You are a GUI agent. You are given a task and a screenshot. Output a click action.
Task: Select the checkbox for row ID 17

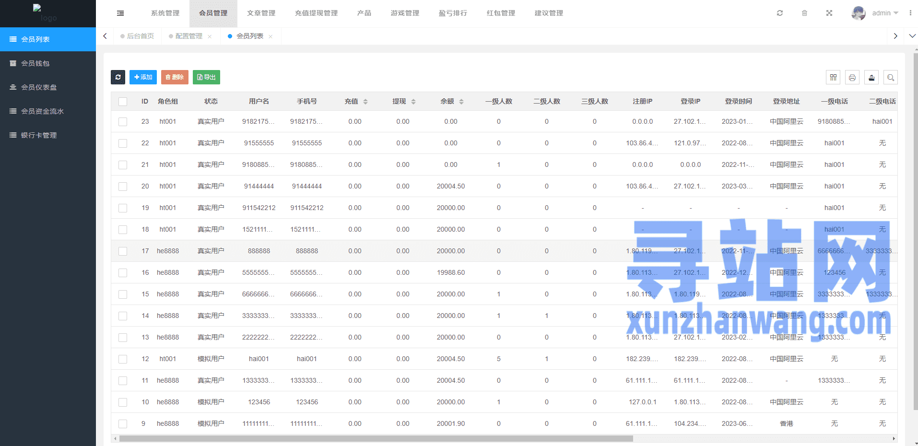[x=123, y=251]
